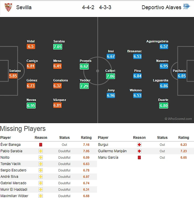Viewport: 194px width, 198px height.
Task: Select Navas's 6.95 green rating badge
Action: 31,105
